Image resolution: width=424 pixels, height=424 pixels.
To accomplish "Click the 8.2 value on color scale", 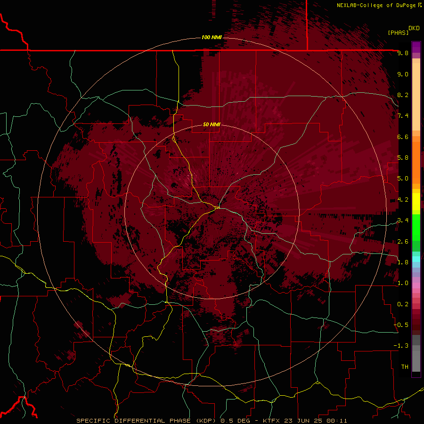I will [403, 95].
